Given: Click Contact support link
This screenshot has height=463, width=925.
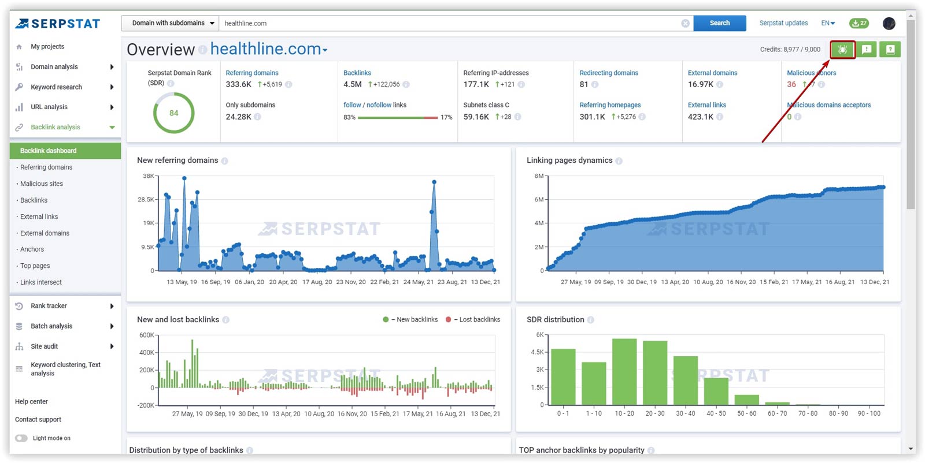Looking at the screenshot, I should tap(38, 420).
